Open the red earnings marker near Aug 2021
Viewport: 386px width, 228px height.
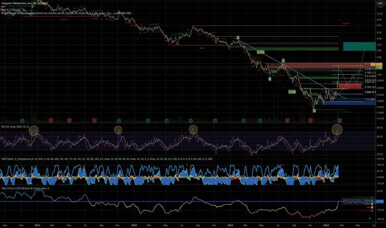pyautogui.click(x=94, y=121)
